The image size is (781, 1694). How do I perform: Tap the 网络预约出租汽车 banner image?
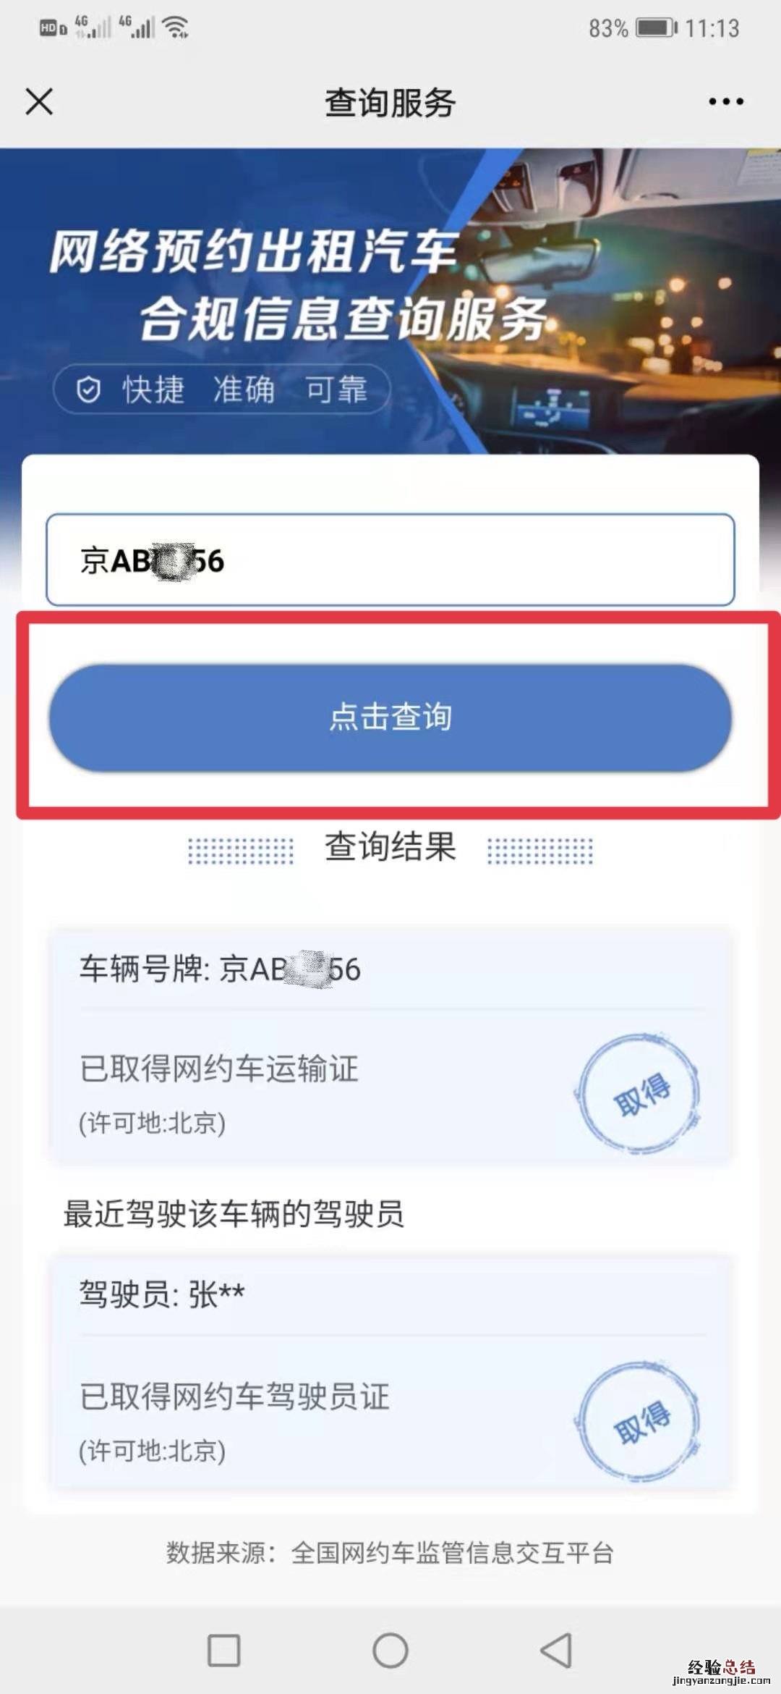click(x=390, y=301)
